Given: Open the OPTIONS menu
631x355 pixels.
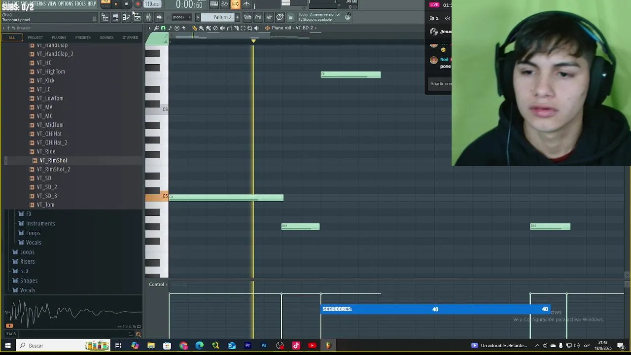Looking at the screenshot, I should click(66, 4).
